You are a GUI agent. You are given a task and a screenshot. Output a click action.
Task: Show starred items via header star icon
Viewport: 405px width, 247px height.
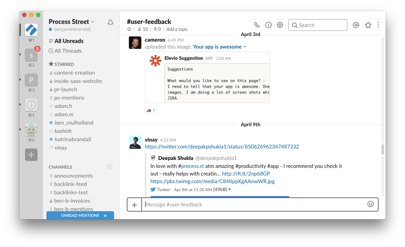(368, 25)
